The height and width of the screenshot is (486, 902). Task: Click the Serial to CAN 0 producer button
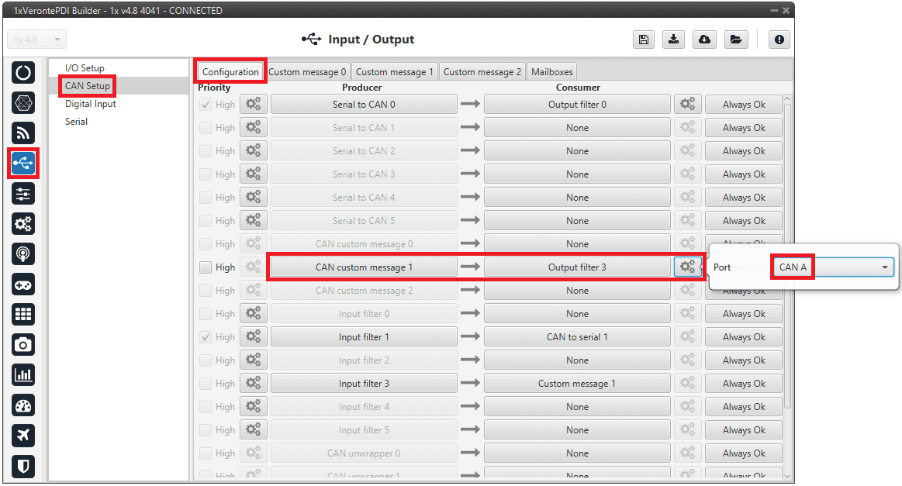[x=364, y=105]
